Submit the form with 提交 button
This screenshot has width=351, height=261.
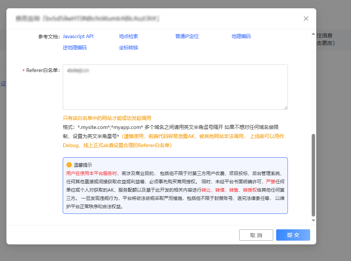(x=293, y=235)
